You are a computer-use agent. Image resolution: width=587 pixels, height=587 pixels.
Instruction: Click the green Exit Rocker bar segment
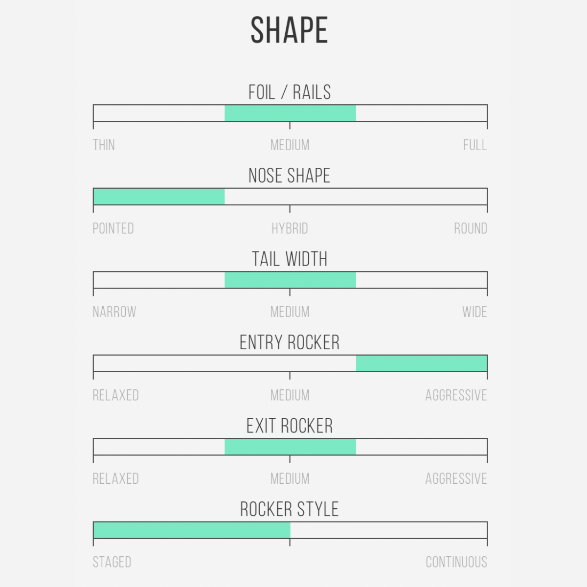290,447
